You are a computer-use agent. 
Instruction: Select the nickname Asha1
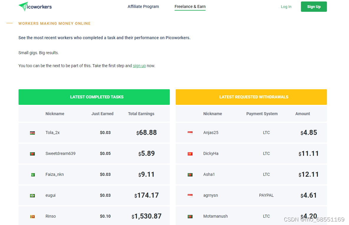tap(209, 175)
